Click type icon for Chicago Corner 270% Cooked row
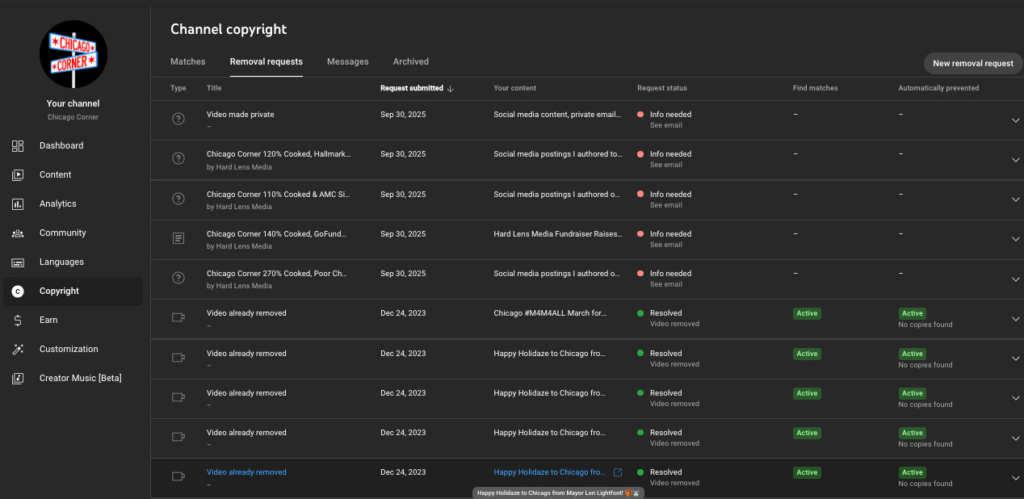 point(178,278)
